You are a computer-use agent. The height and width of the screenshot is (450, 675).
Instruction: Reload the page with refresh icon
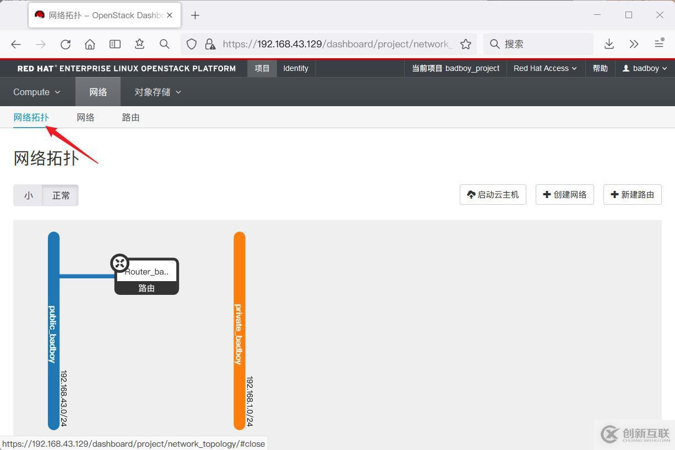pyautogui.click(x=66, y=44)
